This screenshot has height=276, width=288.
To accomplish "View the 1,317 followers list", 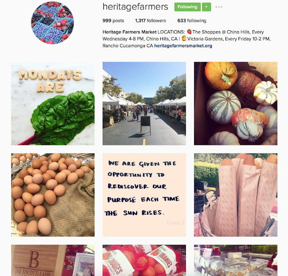I will 151,21.
